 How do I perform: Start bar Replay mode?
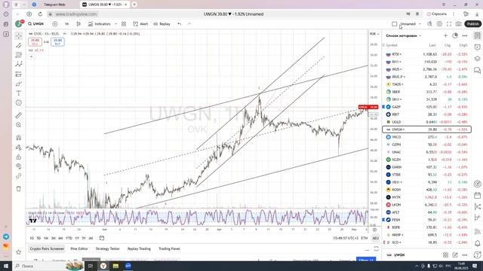(x=162, y=23)
